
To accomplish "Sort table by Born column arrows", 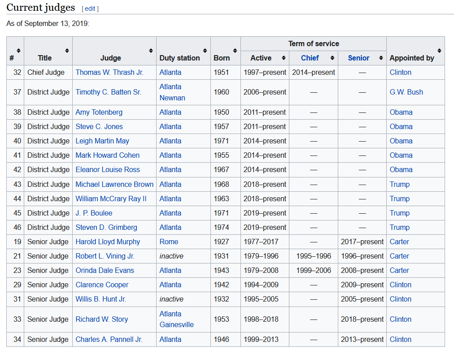I will (235, 51).
